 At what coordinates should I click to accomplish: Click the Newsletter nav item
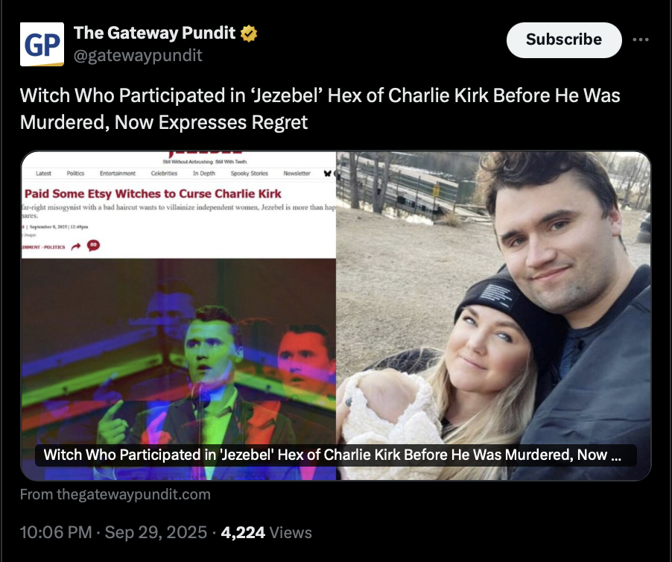pyautogui.click(x=297, y=173)
